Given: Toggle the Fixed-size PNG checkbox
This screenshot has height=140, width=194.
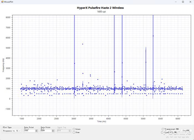Looking at the screenshot, I should pyautogui.click(x=162, y=132).
